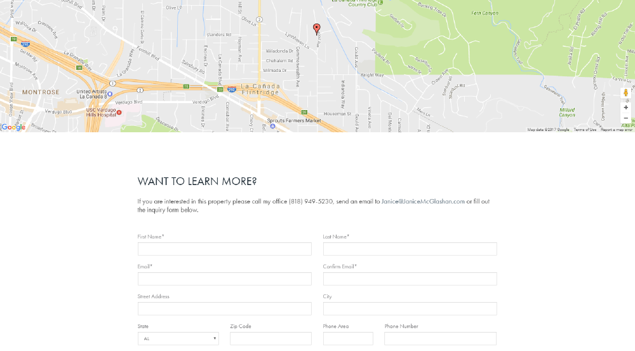Click Millard Canyon map label

[x=567, y=113]
